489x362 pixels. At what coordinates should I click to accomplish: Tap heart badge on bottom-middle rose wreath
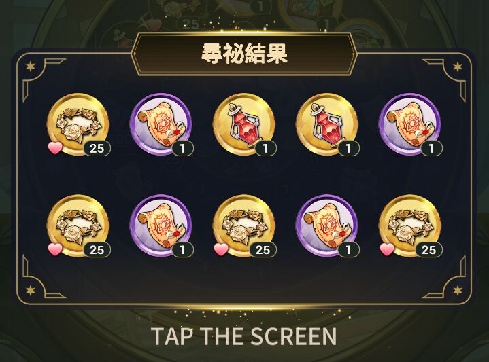pyautogui.click(x=221, y=249)
